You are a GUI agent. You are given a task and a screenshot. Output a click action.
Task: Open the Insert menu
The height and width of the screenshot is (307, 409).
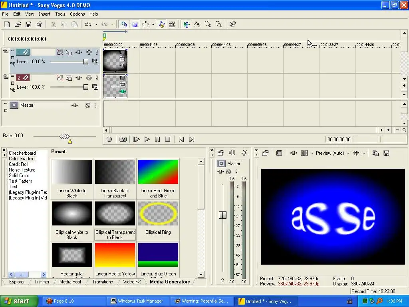coord(45,14)
